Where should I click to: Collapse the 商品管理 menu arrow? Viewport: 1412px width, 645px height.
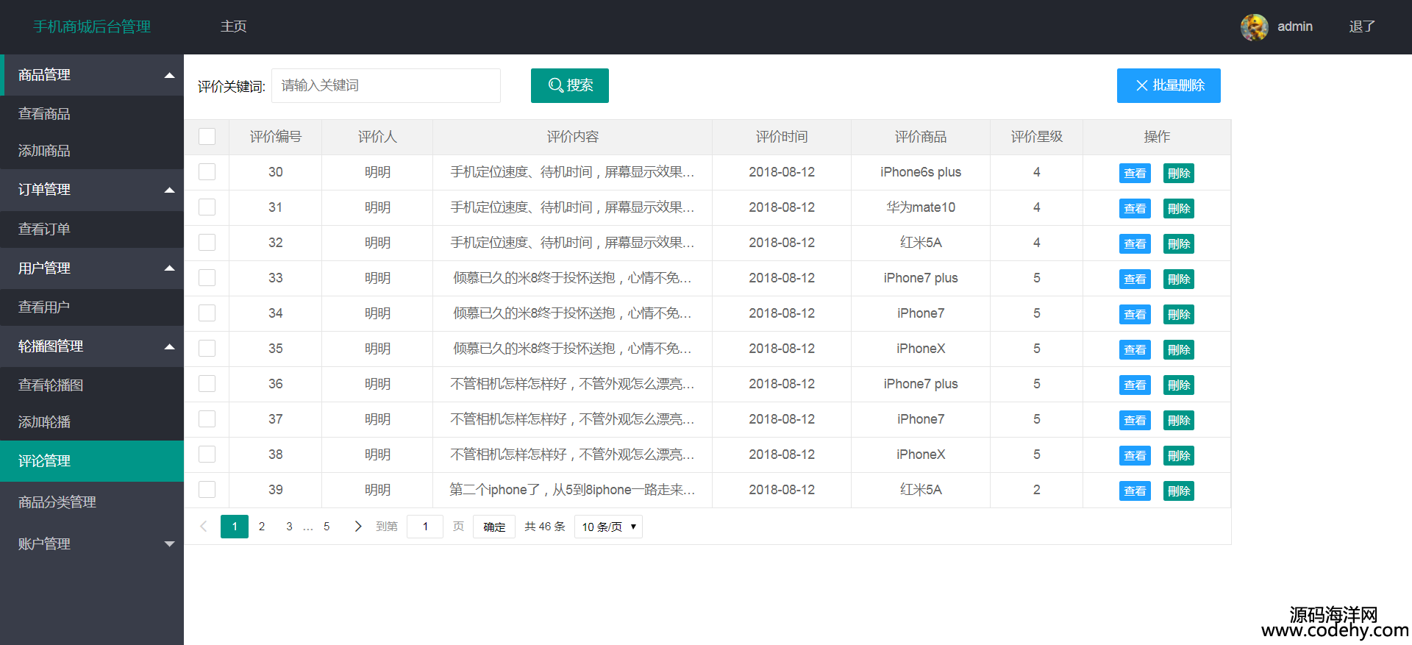tap(170, 76)
